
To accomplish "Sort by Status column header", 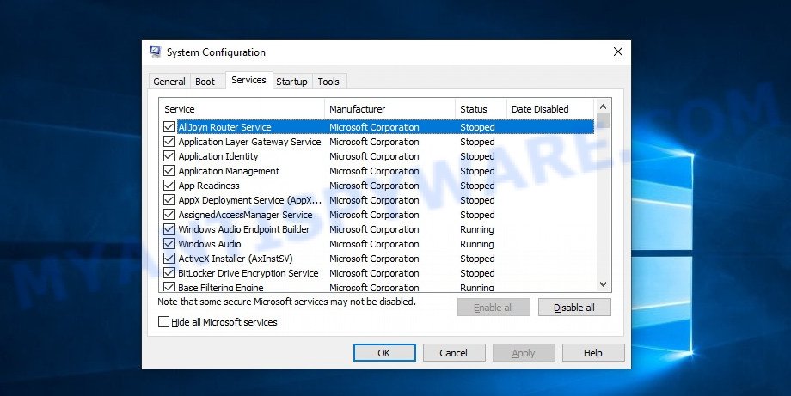I will point(481,109).
